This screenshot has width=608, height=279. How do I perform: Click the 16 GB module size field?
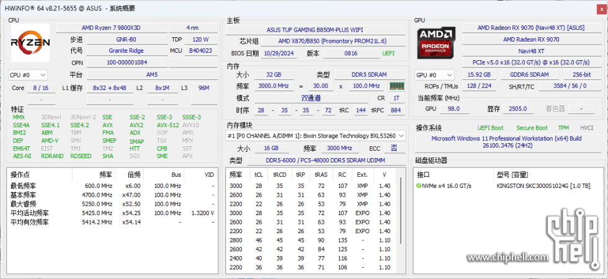272,148
